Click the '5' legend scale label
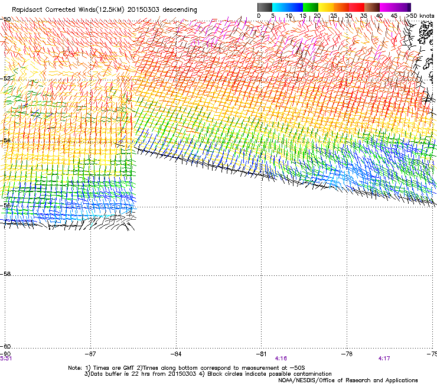The width and height of the screenshot is (437, 384). [x=273, y=16]
